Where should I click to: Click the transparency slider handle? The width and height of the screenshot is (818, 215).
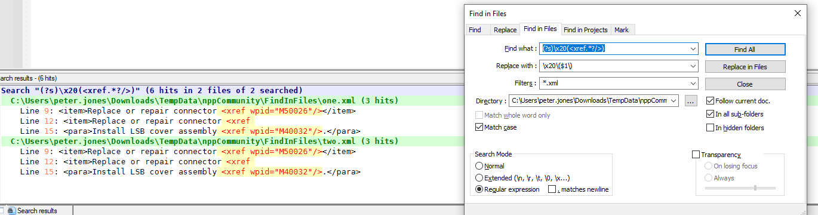coord(755,188)
